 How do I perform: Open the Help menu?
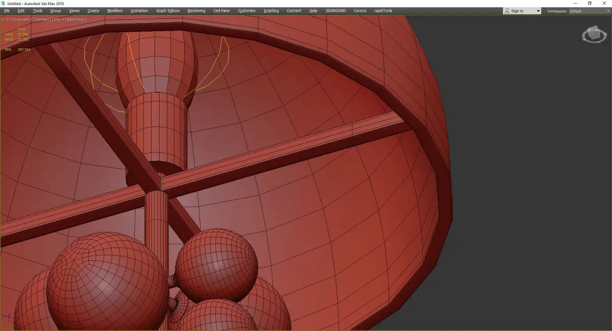click(x=313, y=11)
